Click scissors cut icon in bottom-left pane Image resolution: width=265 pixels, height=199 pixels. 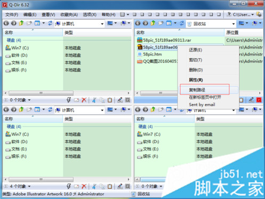coord(94,186)
